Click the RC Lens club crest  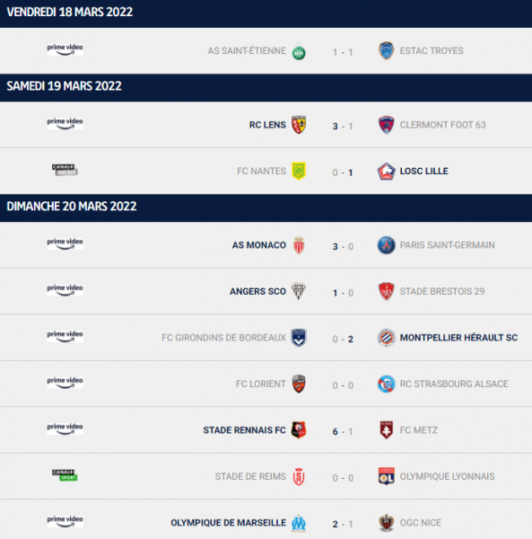(299, 125)
